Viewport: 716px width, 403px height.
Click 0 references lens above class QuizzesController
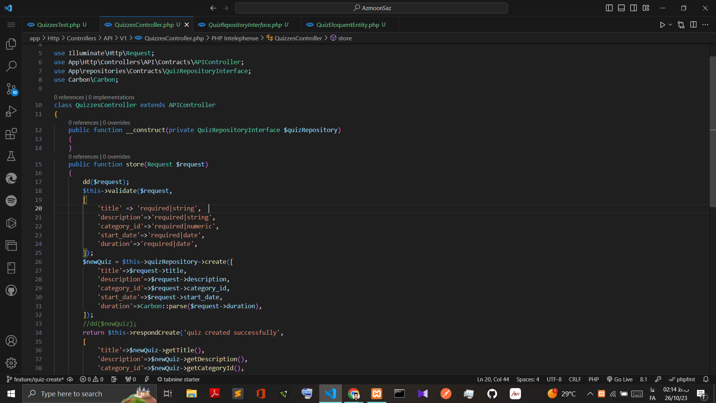tap(69, 97)
